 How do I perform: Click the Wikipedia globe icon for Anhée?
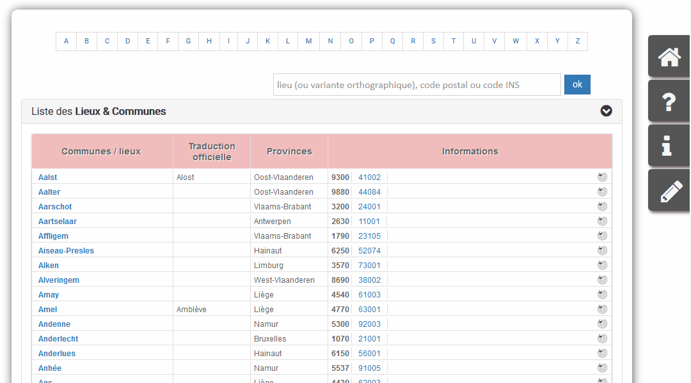(x=602, y=368)
